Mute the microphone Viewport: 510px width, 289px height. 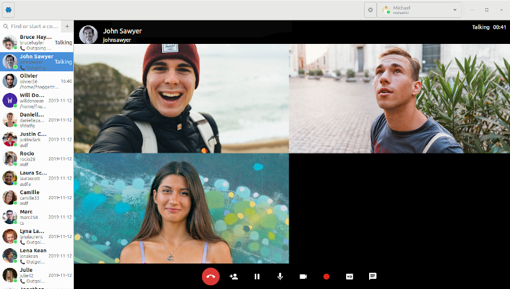coord(280,276)
